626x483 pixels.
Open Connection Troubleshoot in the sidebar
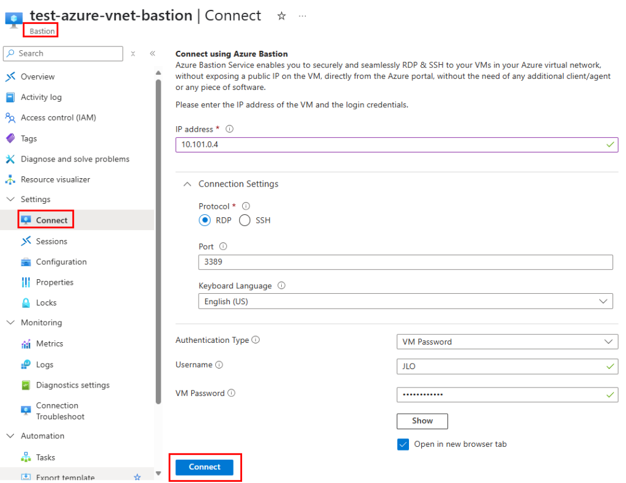pyautogui.click(x=61, y=411)
